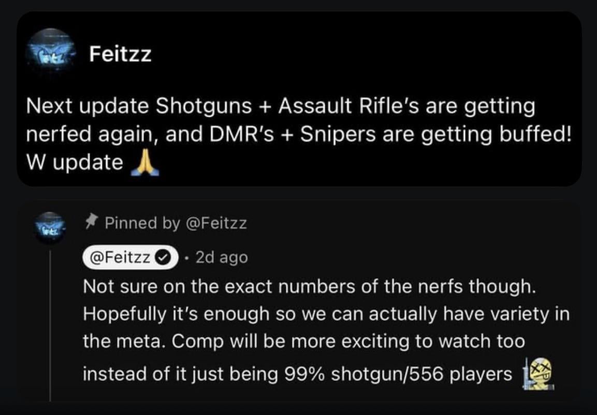Click the praying hands emoji in the post

[x=142, y=164]
